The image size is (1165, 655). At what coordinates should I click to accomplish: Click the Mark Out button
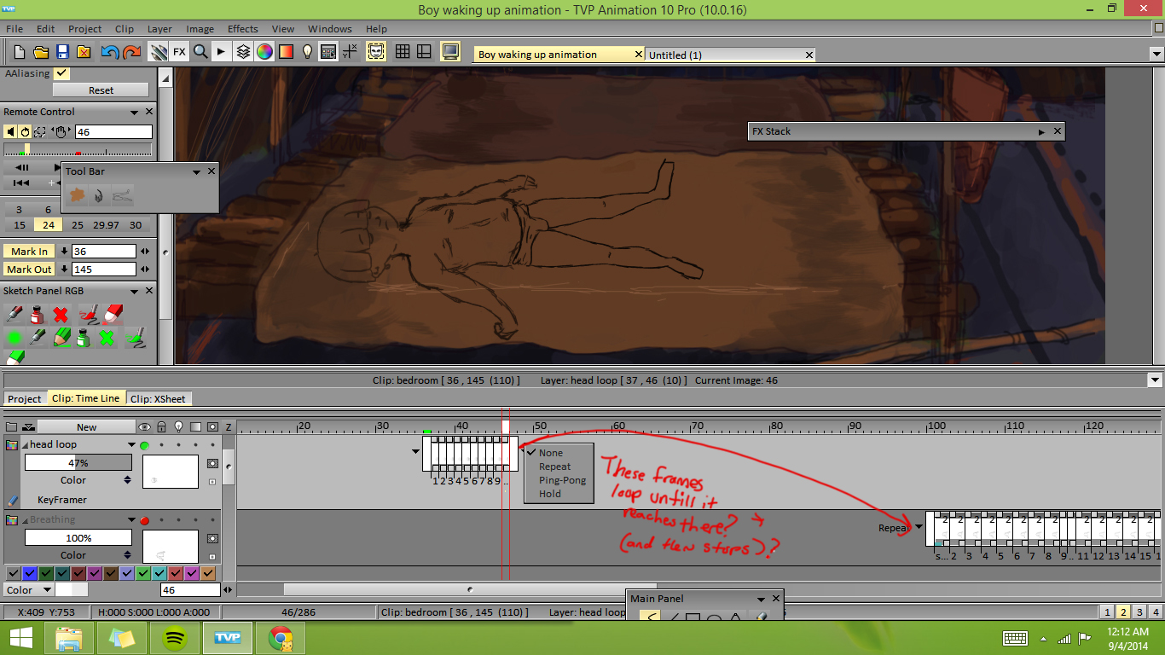[29, 270]
